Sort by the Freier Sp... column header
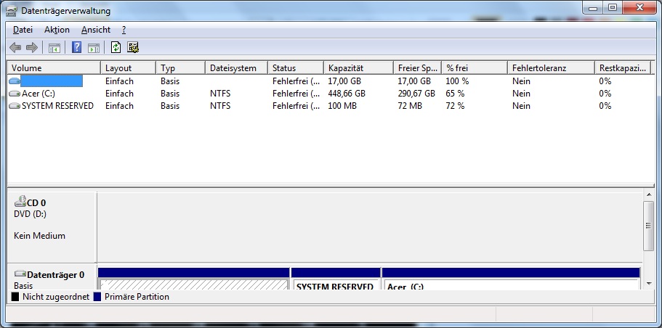This screenshot has height=328, width=662. coord(418,68)
